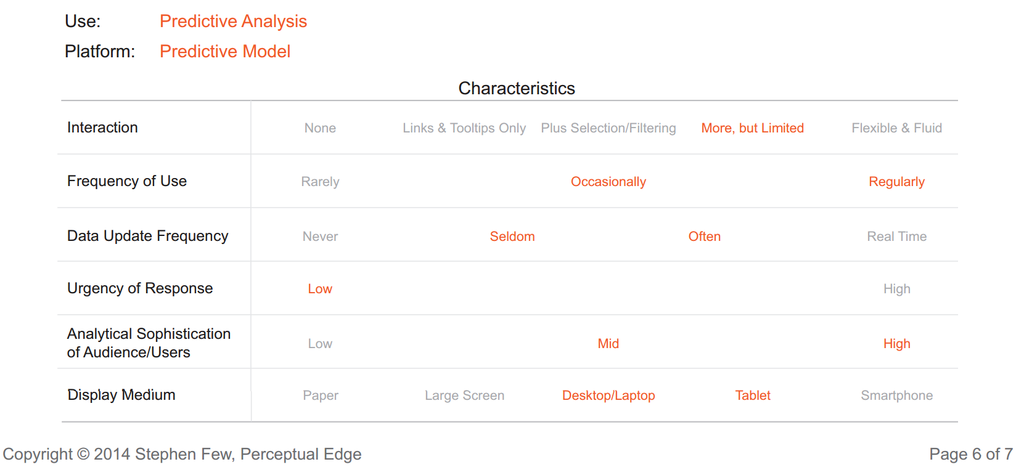Select "Regularly" under Frequency of Use
Image resolution: width=1016 pixels, height=467 pixels.
pos(896,182)
